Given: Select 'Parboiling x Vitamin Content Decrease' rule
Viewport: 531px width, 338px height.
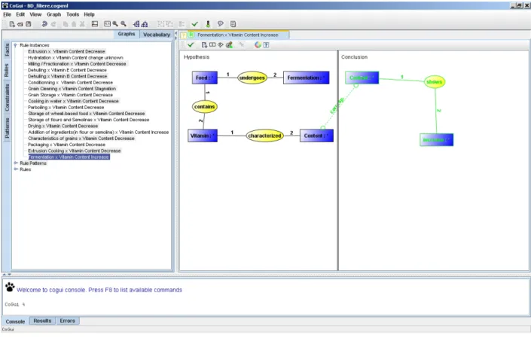Looking at the screenshot, I should tap(66, 107).
